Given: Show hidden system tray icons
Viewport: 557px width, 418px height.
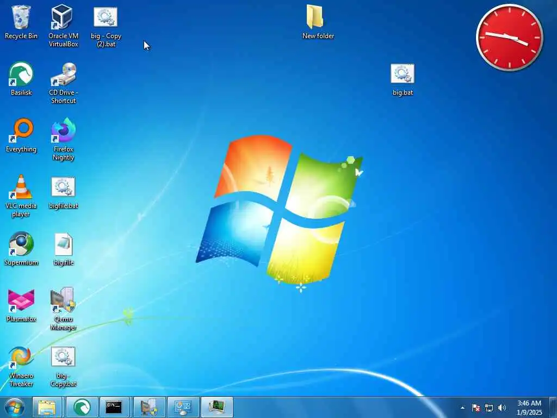Looking at the screenshot, I should [x=463, y=408].
